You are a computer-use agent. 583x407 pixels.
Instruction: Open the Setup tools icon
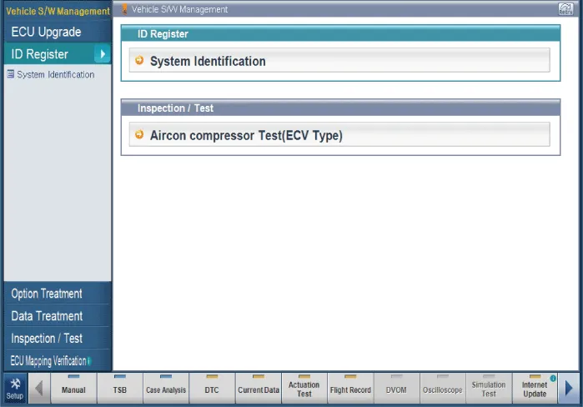(14, 389)
